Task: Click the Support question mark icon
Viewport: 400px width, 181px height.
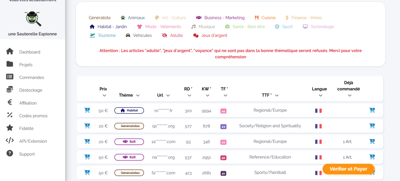Action: point(10,153)
